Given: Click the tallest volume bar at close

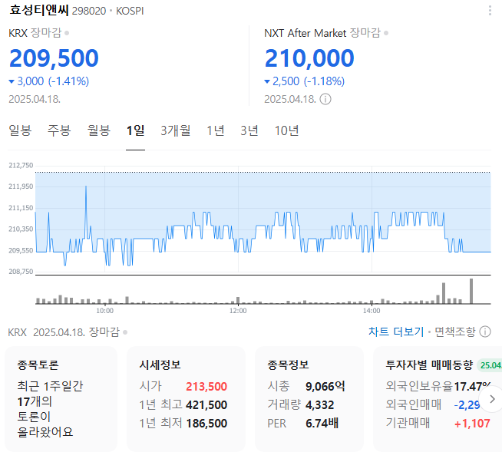Looking at the screenshot, I should click(471, 291).
